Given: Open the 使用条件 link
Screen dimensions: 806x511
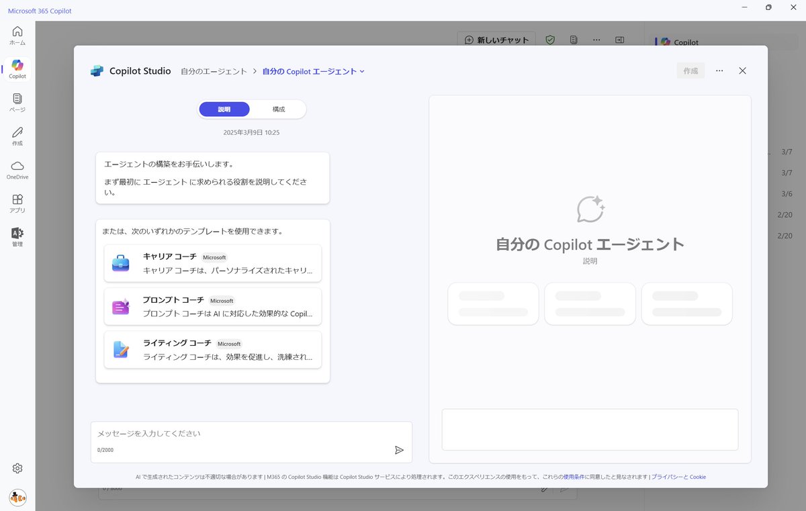Looking at the screenshot, I should [x=572, y=477].
